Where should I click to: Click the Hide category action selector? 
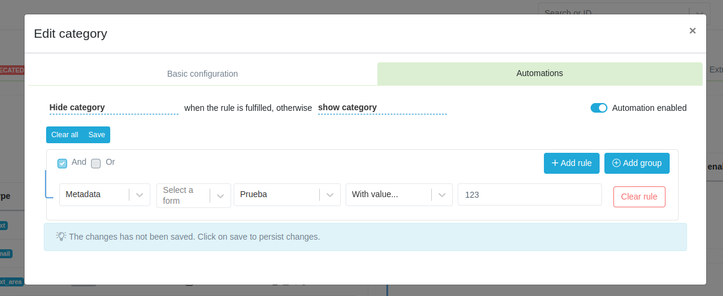[113, 108]
